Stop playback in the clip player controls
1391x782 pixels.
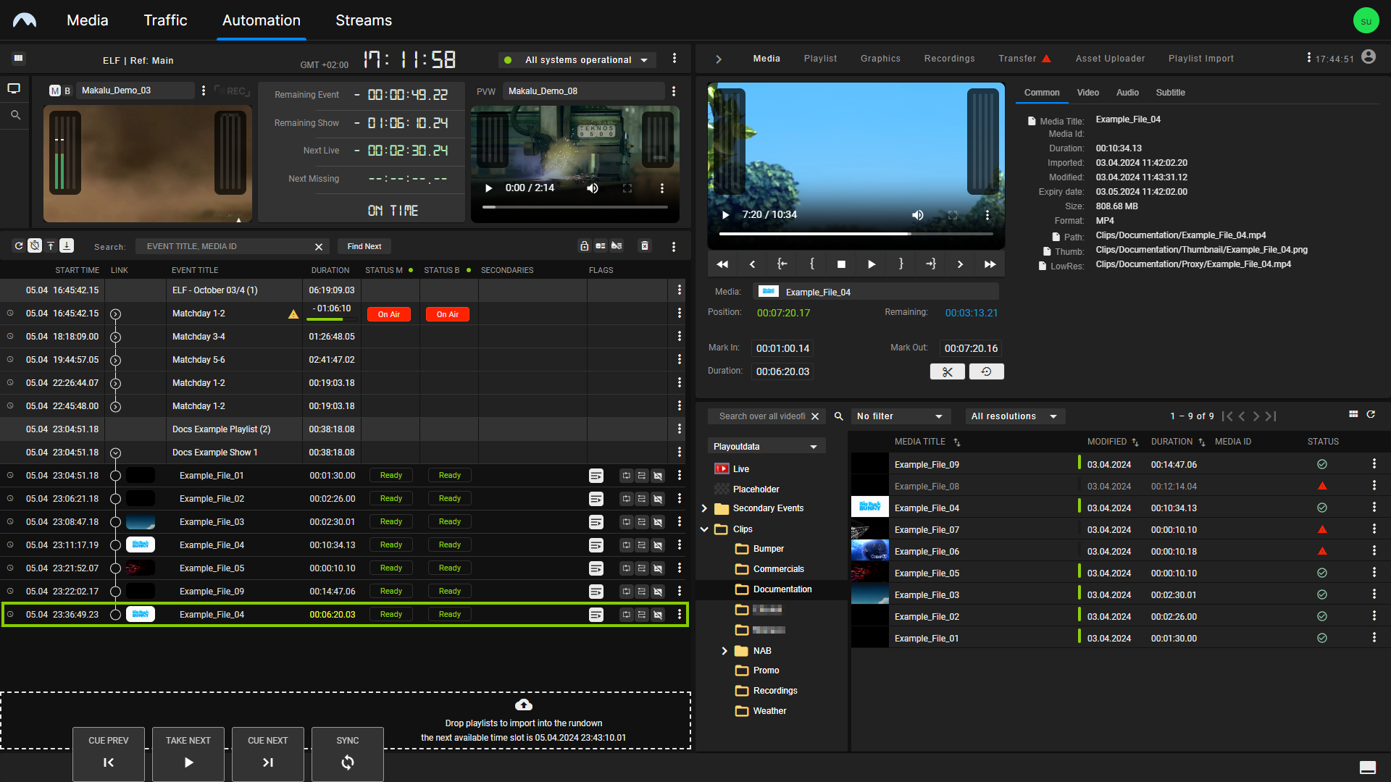pos(841,264)
